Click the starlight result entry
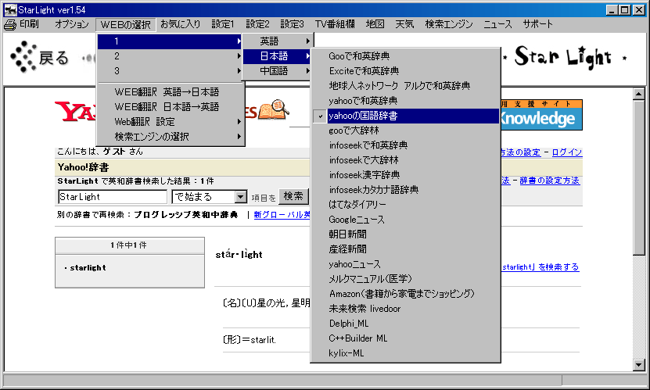650x390 pixels. click(88, 268)
